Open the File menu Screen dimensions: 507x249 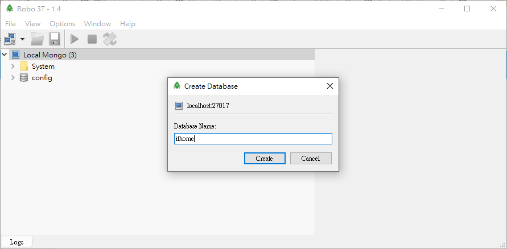tap(10, 24)
